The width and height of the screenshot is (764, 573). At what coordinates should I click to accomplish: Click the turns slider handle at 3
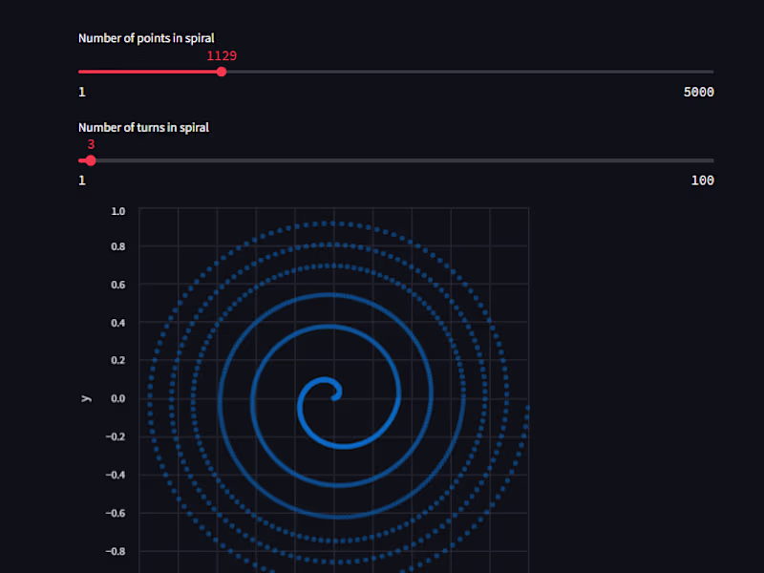(91, 160)
